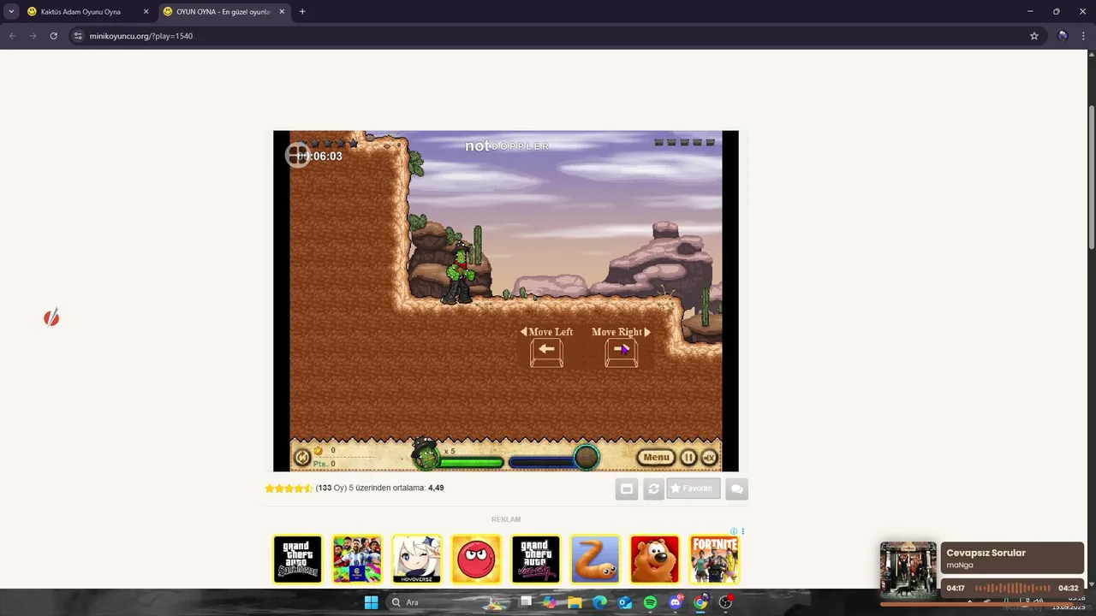Open Discord from taskbar
Screen dimensions: 1096x616
pyautogui.click(x=676, y=602)
